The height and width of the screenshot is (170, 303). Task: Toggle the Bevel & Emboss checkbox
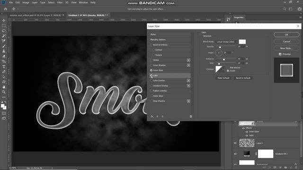point(151,45)
